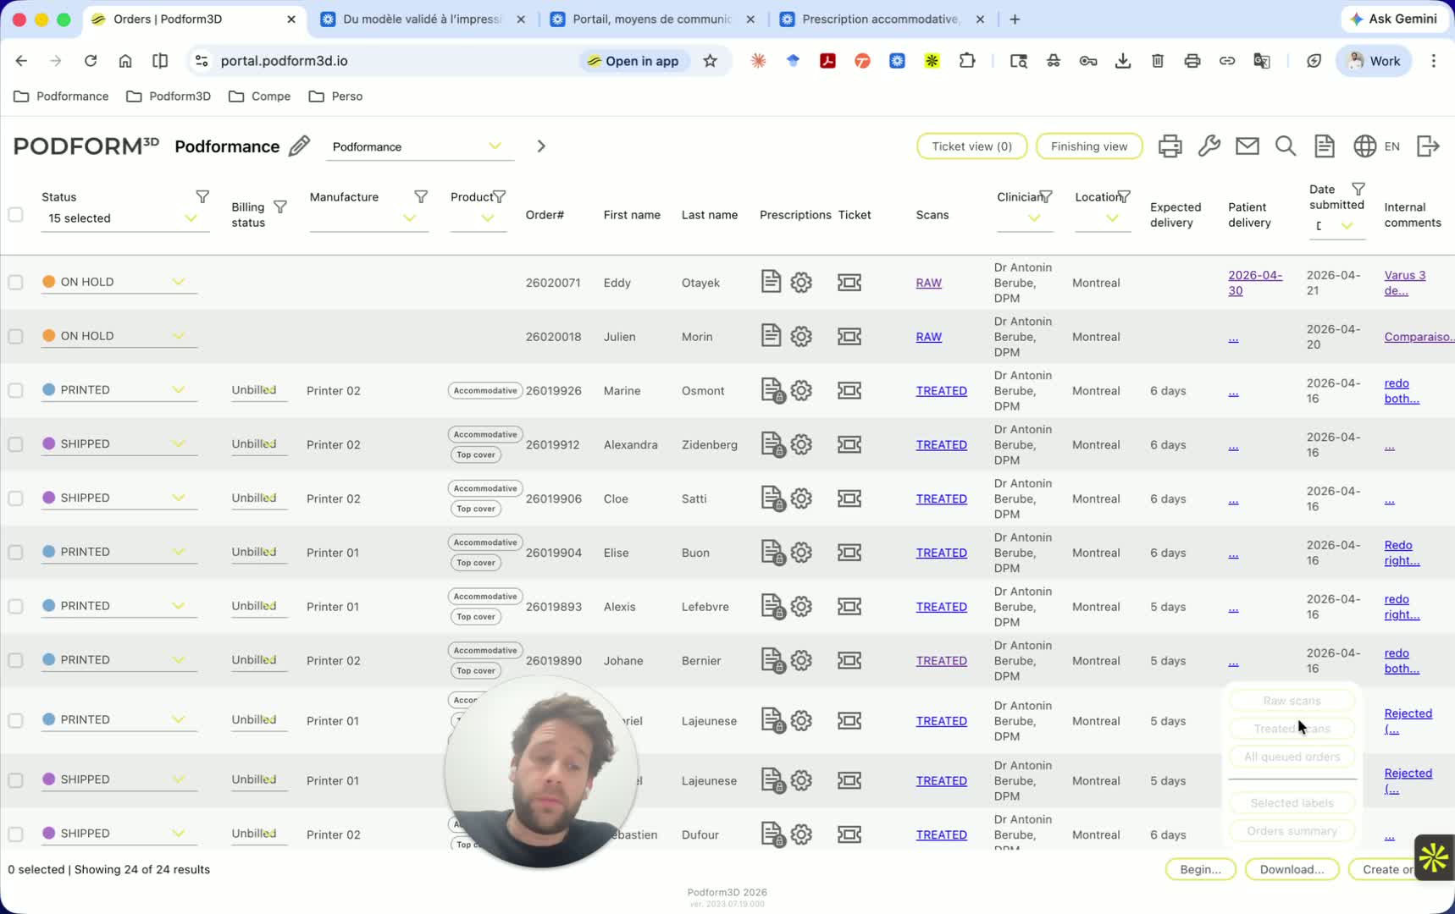This screenshot has width=1455, height=914.
Task: Open the 15 selected status filter dropdown
Action: coord(124,218)
